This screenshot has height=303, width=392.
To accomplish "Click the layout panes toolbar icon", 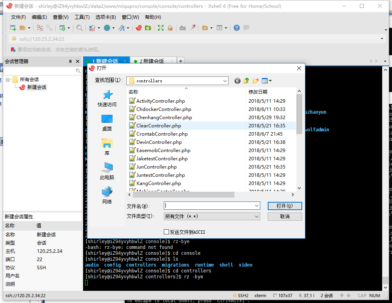I will click(x=220, y=28).
